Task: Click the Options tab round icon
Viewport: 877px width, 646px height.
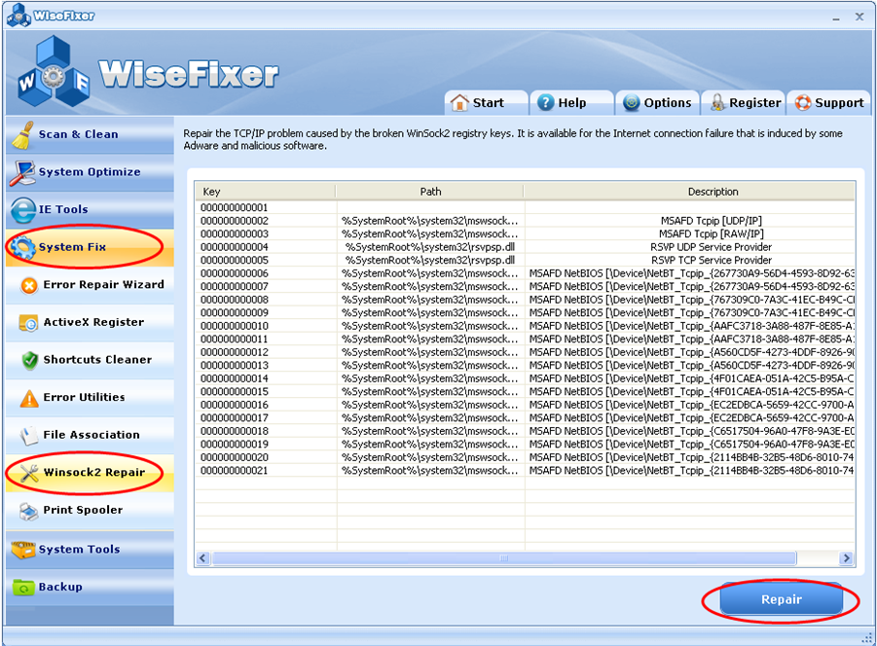Action: 631,103
